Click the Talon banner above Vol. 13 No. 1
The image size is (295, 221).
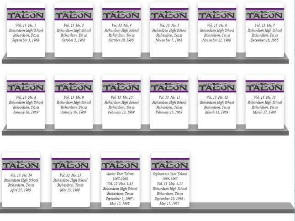click(x=26, y=15)
